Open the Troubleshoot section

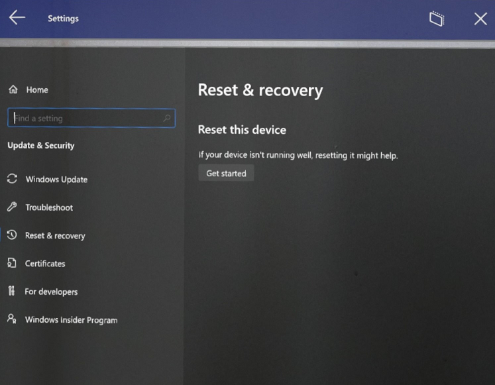tap(49, 207)
